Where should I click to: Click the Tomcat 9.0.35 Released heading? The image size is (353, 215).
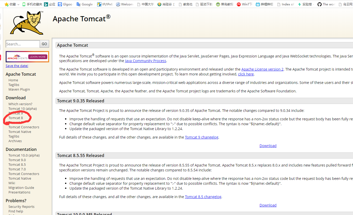(x=81, y=101)
